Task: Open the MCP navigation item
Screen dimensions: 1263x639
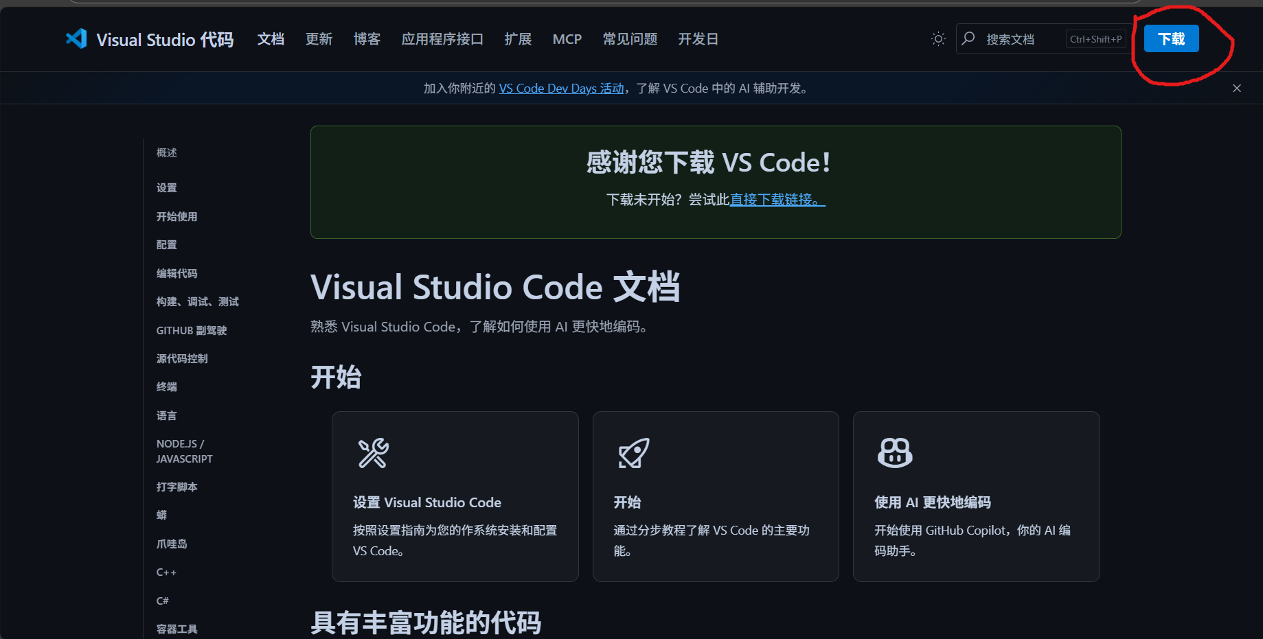Action: click(x=567, y=39)
